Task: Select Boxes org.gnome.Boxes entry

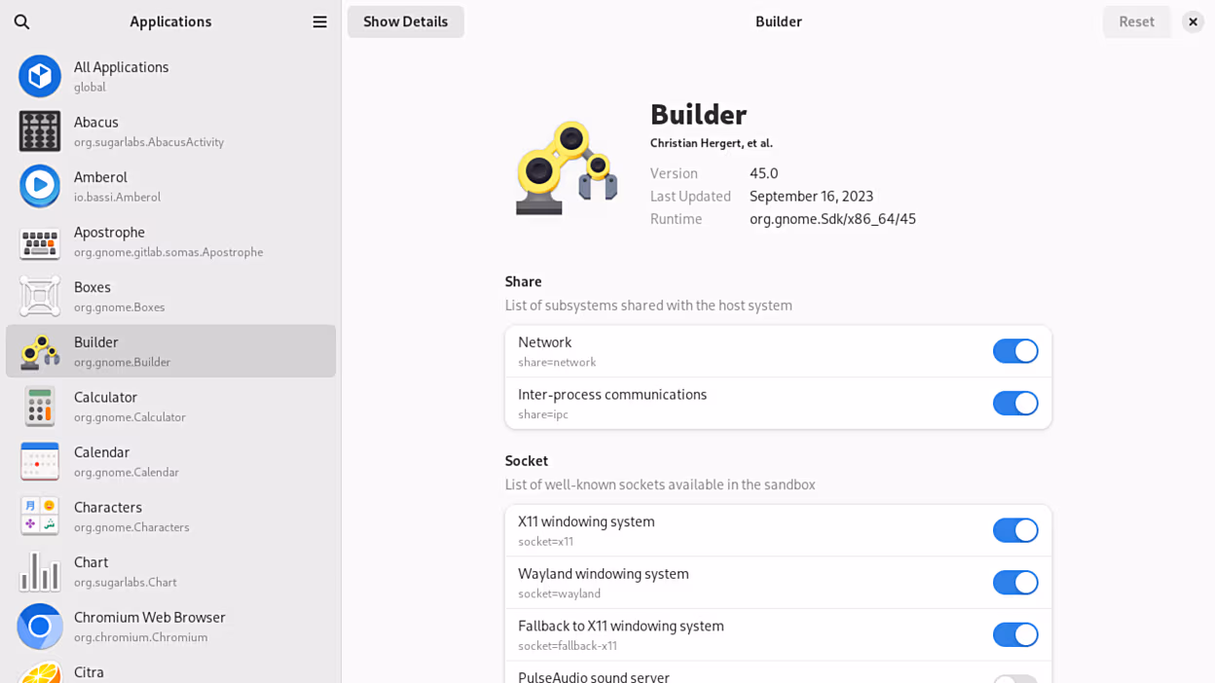Action: tap(170, 296)
